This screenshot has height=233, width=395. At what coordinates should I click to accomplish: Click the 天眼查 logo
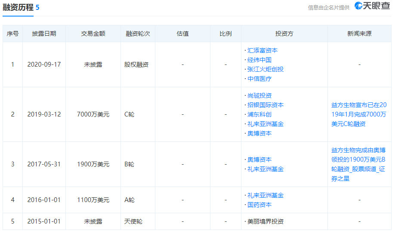[372, 6]
